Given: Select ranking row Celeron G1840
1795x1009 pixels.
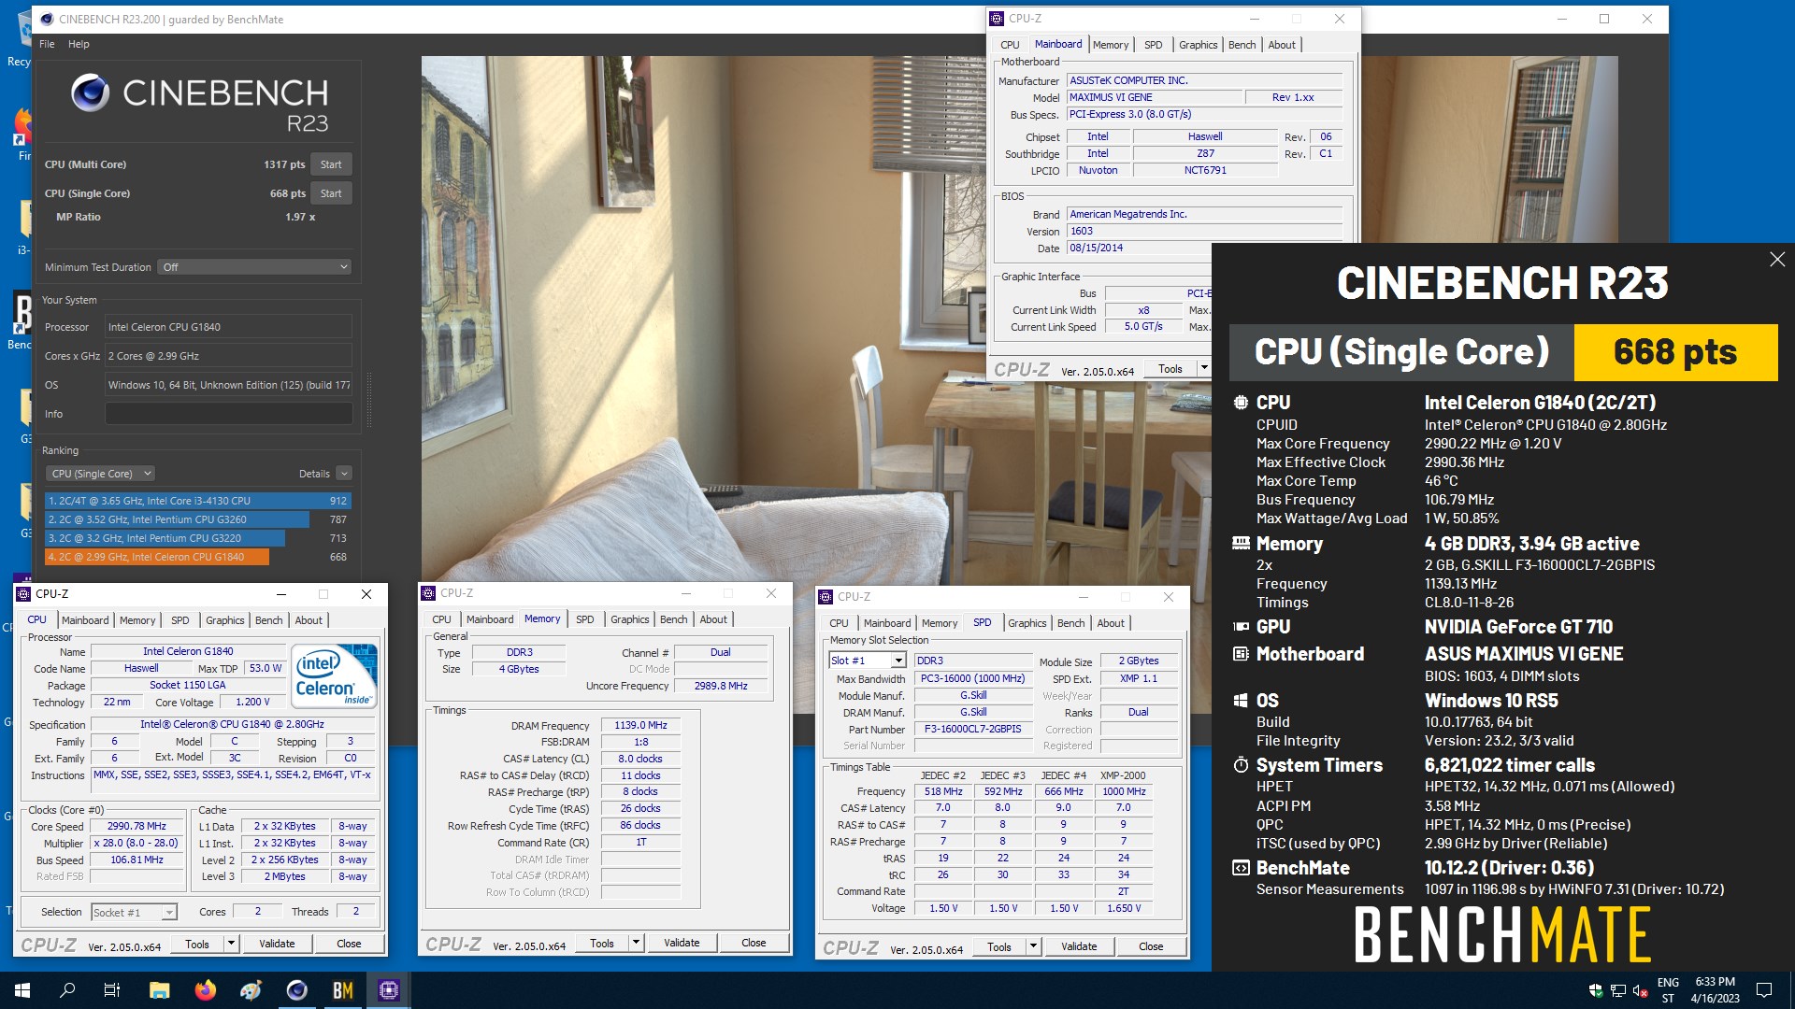Looking at the screenshot, I should (x=198, y=557).
